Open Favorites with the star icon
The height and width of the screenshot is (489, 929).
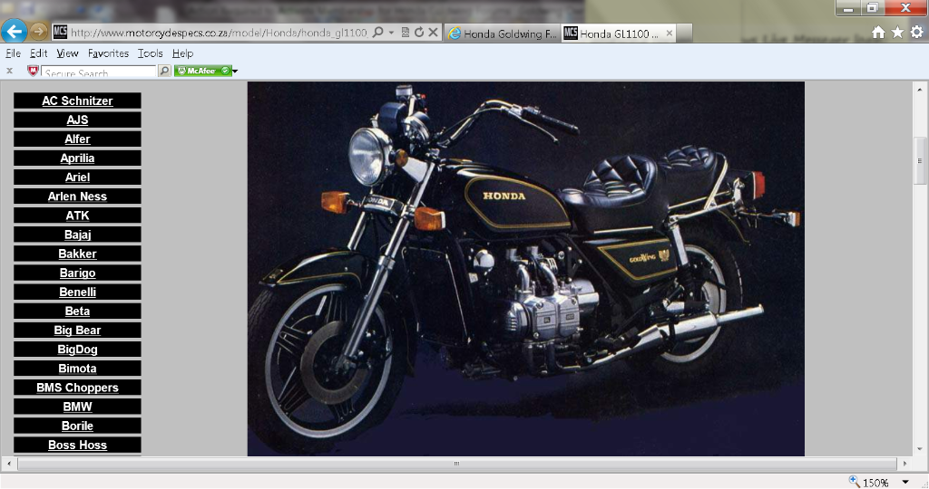897,33
